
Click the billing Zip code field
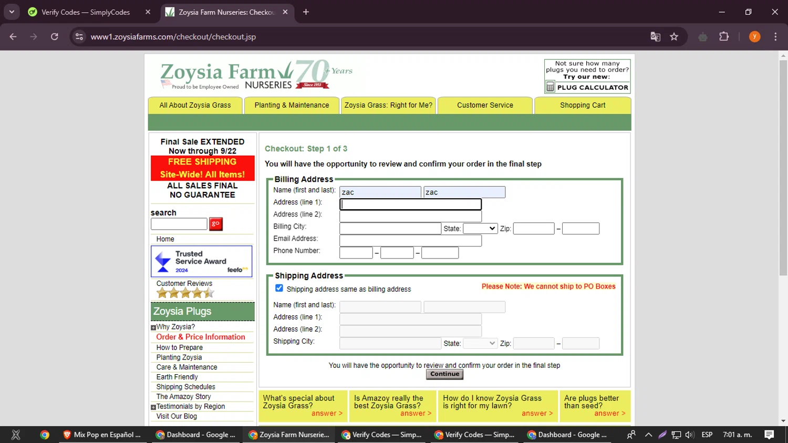(x=534, y=229)
